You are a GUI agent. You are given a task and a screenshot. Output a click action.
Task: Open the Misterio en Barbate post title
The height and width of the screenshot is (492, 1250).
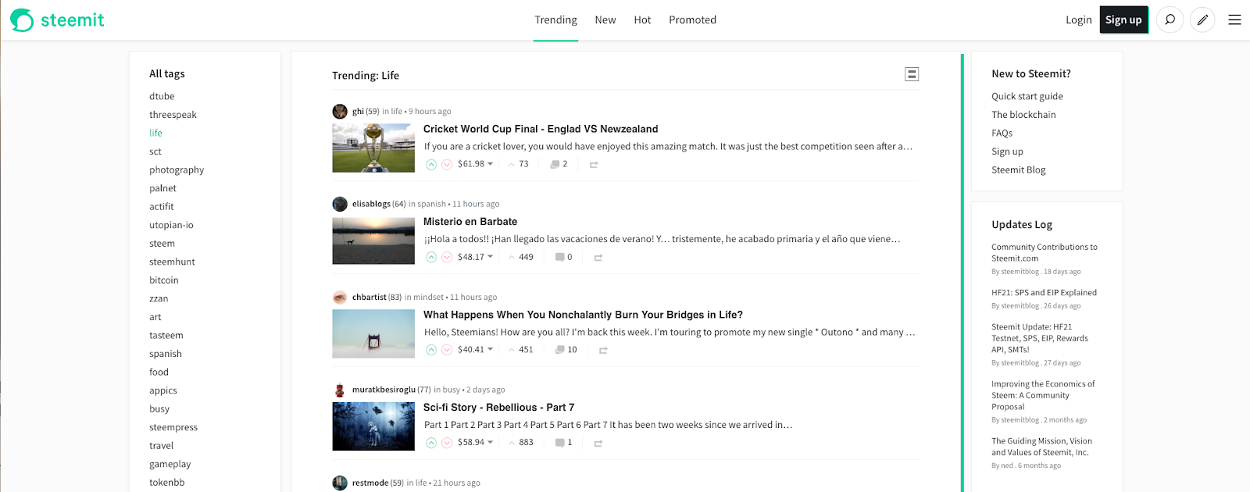pos(470,222)
